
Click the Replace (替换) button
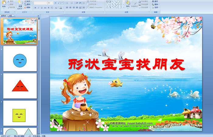(x=155, y=4)
